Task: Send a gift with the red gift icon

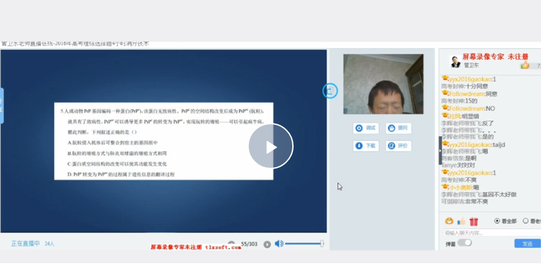Action: click(474, 222)
